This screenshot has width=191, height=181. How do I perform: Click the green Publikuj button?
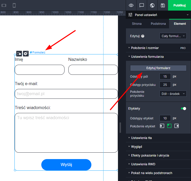point(179,5)
